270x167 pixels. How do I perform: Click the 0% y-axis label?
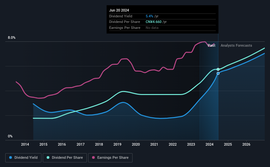click(x=10, y=136)
